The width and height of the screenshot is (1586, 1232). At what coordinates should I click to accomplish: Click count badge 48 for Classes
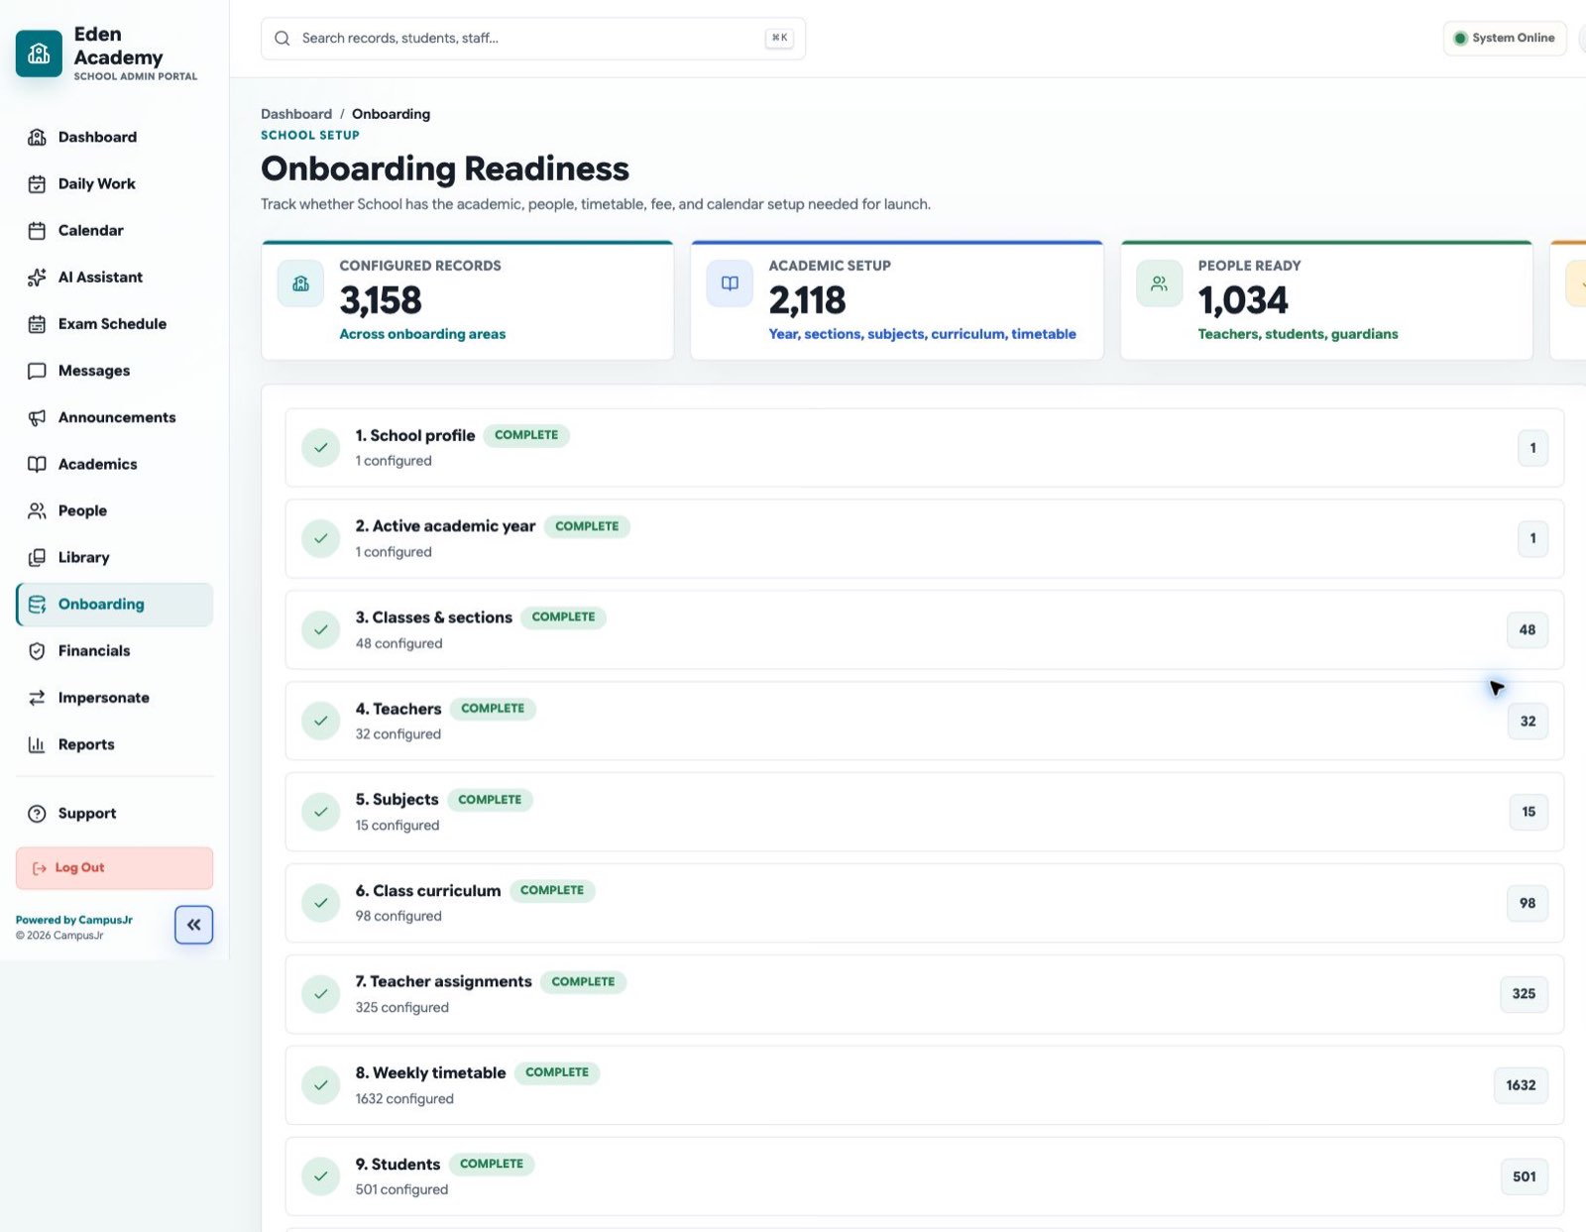point(1528,630)
